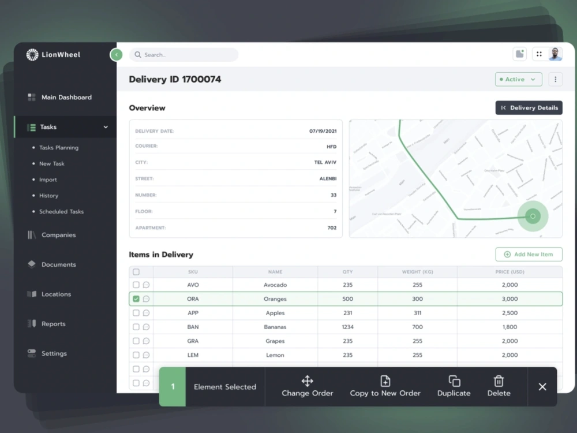
Task: Click the Locations sidebar icon
Action: (32, 294)
